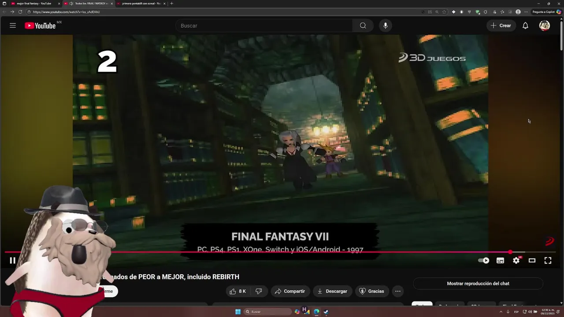
Task: Open a new browser tab
Action: [x=171, y=4]
